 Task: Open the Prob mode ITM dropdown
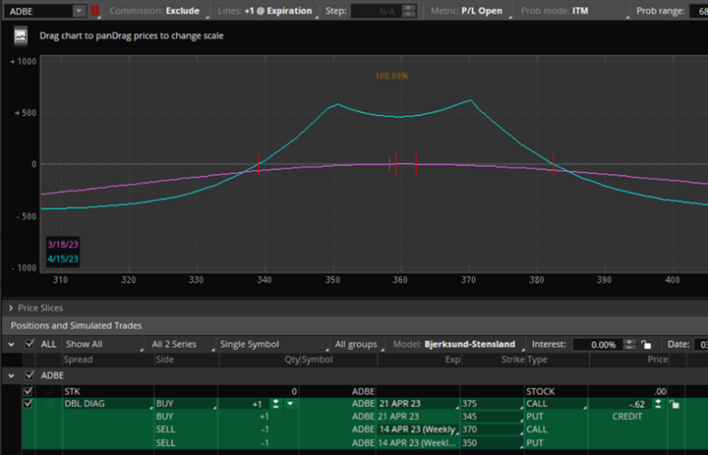click(573, 11)
